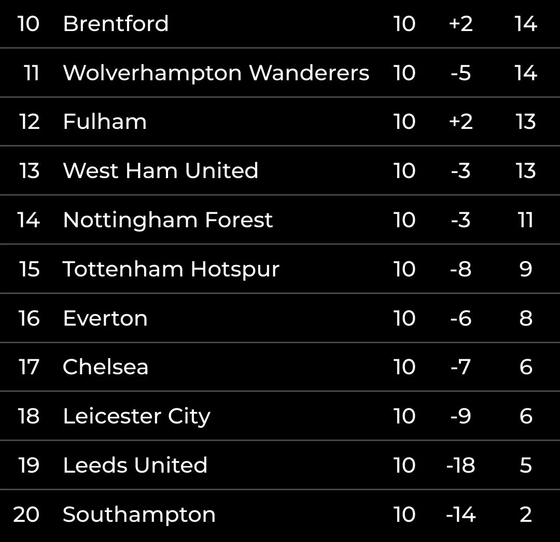Screen dimensions: 560x542
Task: Select Chelsea in the standings
Action: [x=106, y=367]
